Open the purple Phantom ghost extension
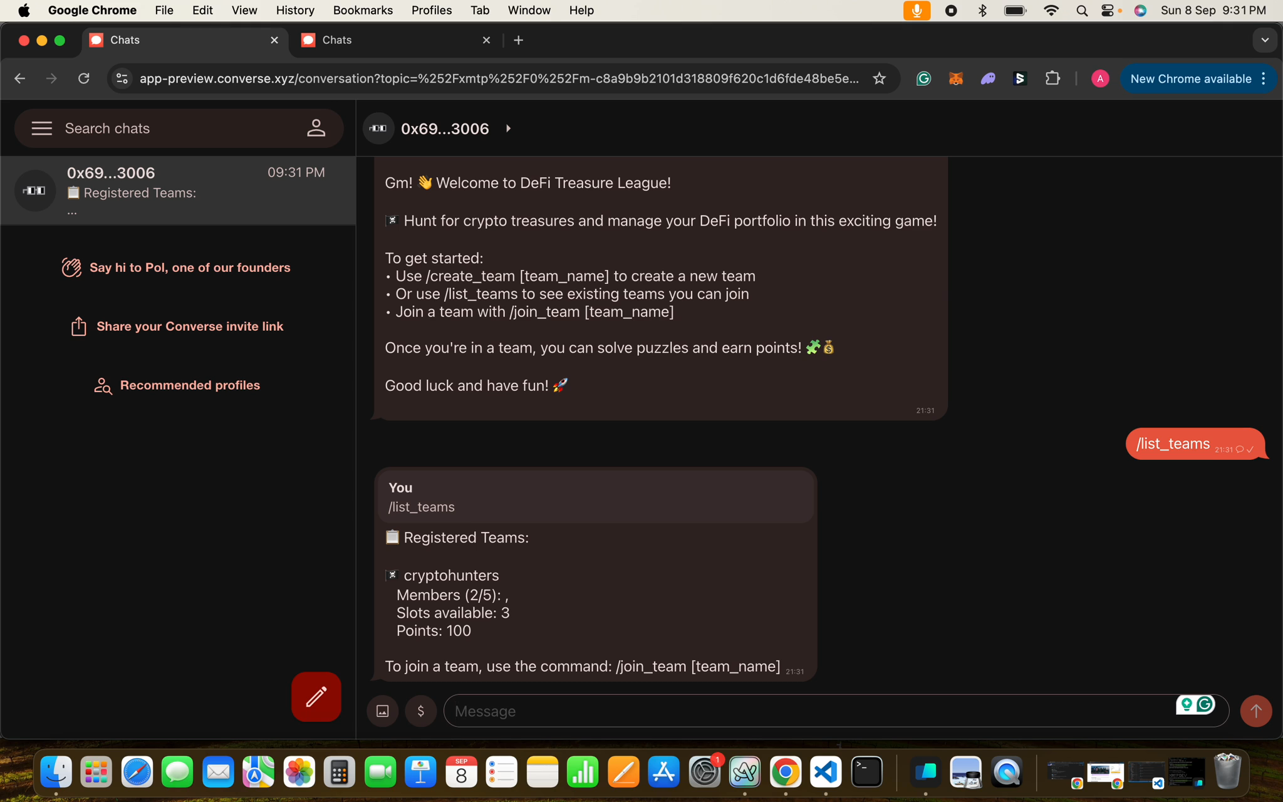Image resolution: width=1283 pixels, height=802 pixels. 988,78
